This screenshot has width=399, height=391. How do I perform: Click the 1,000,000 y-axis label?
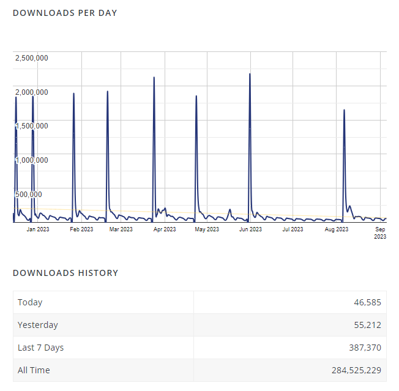(x=31, y=160)
